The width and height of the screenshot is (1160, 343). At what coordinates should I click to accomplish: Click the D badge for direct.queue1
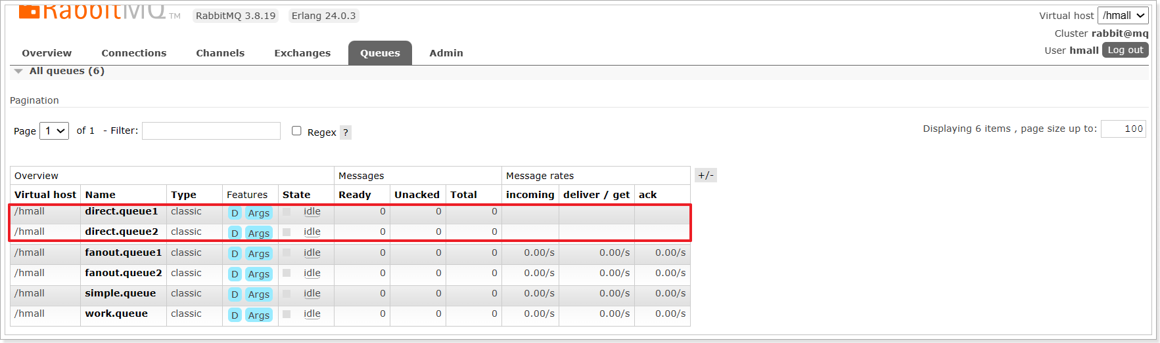pos(235,213)
